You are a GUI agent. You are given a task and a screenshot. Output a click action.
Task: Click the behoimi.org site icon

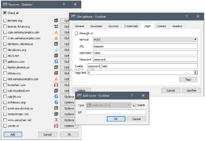point(56,20)
